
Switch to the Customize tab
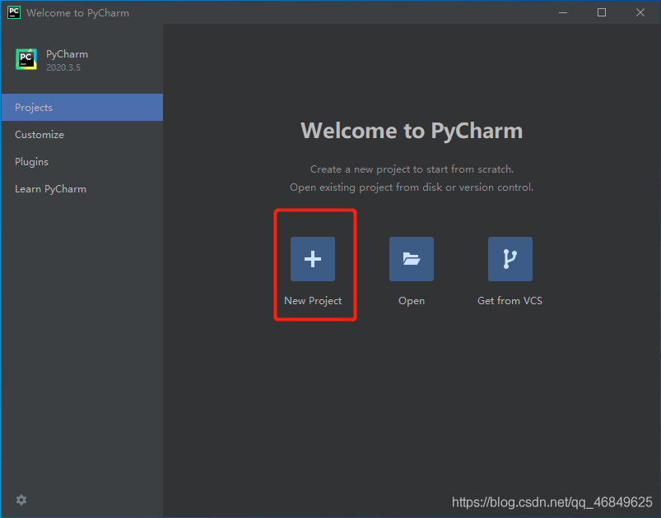82,135
